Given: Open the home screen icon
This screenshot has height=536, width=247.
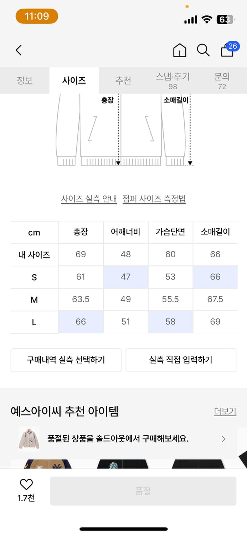Looking at the screenshot, I should [x=180, y=50].
